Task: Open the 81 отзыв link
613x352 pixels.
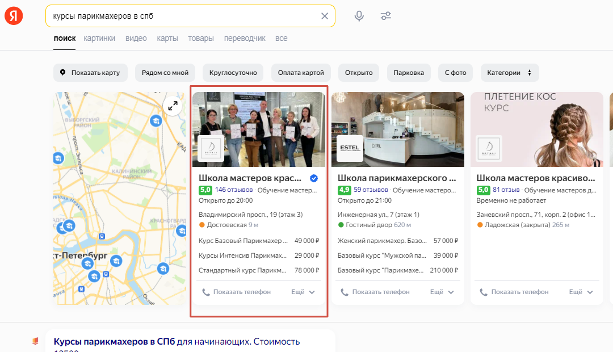Action: 506,190
